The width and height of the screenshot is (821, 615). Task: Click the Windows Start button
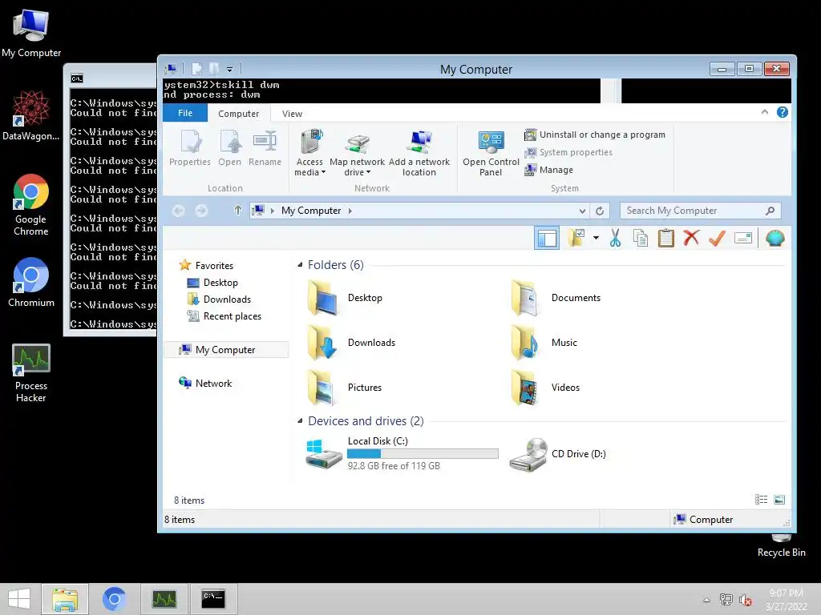click(x=19, y=599)
